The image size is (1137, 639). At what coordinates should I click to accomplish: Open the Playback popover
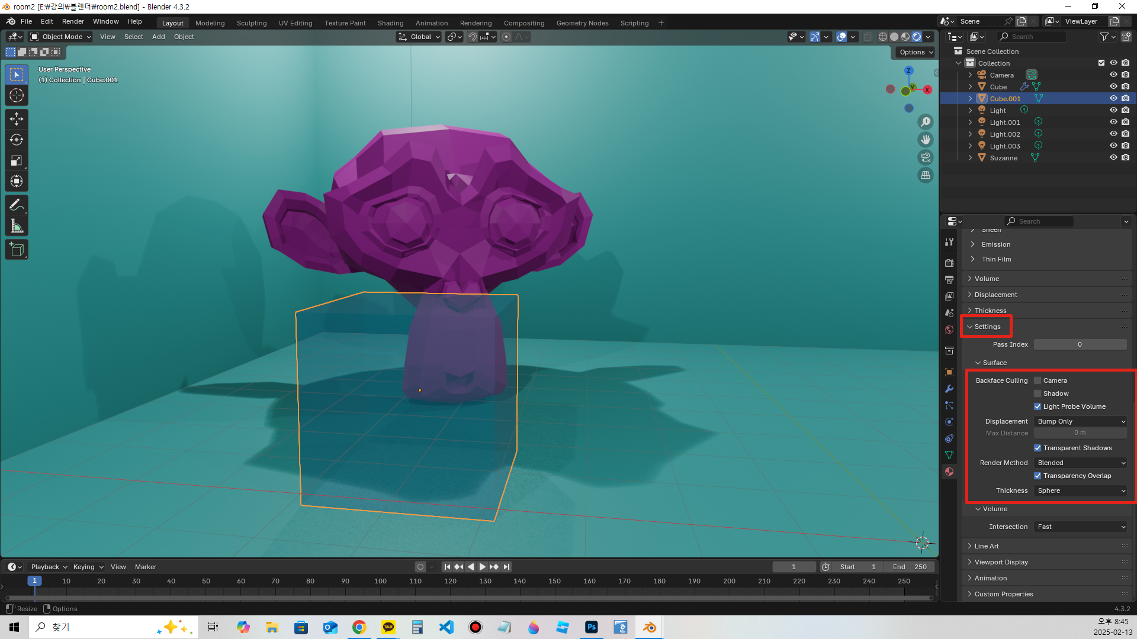pos(49,567)
